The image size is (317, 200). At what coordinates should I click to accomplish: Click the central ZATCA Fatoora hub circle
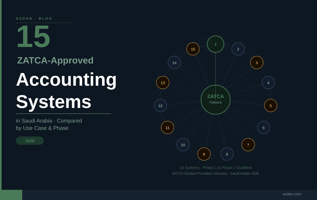(216, 100)
